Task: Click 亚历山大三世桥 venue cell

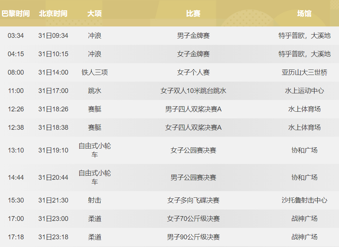Action: click(x=304, y=72)
